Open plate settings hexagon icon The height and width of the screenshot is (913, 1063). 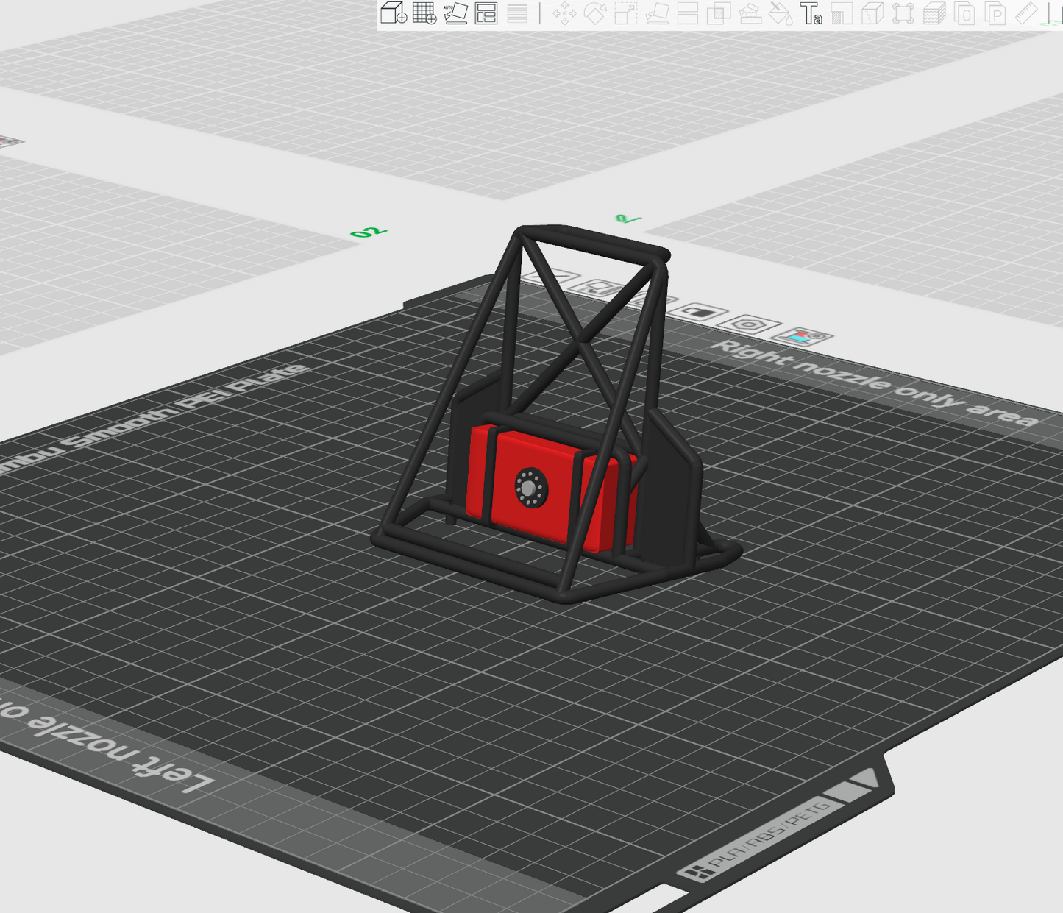pyautogui.click(x=749, y=324)
